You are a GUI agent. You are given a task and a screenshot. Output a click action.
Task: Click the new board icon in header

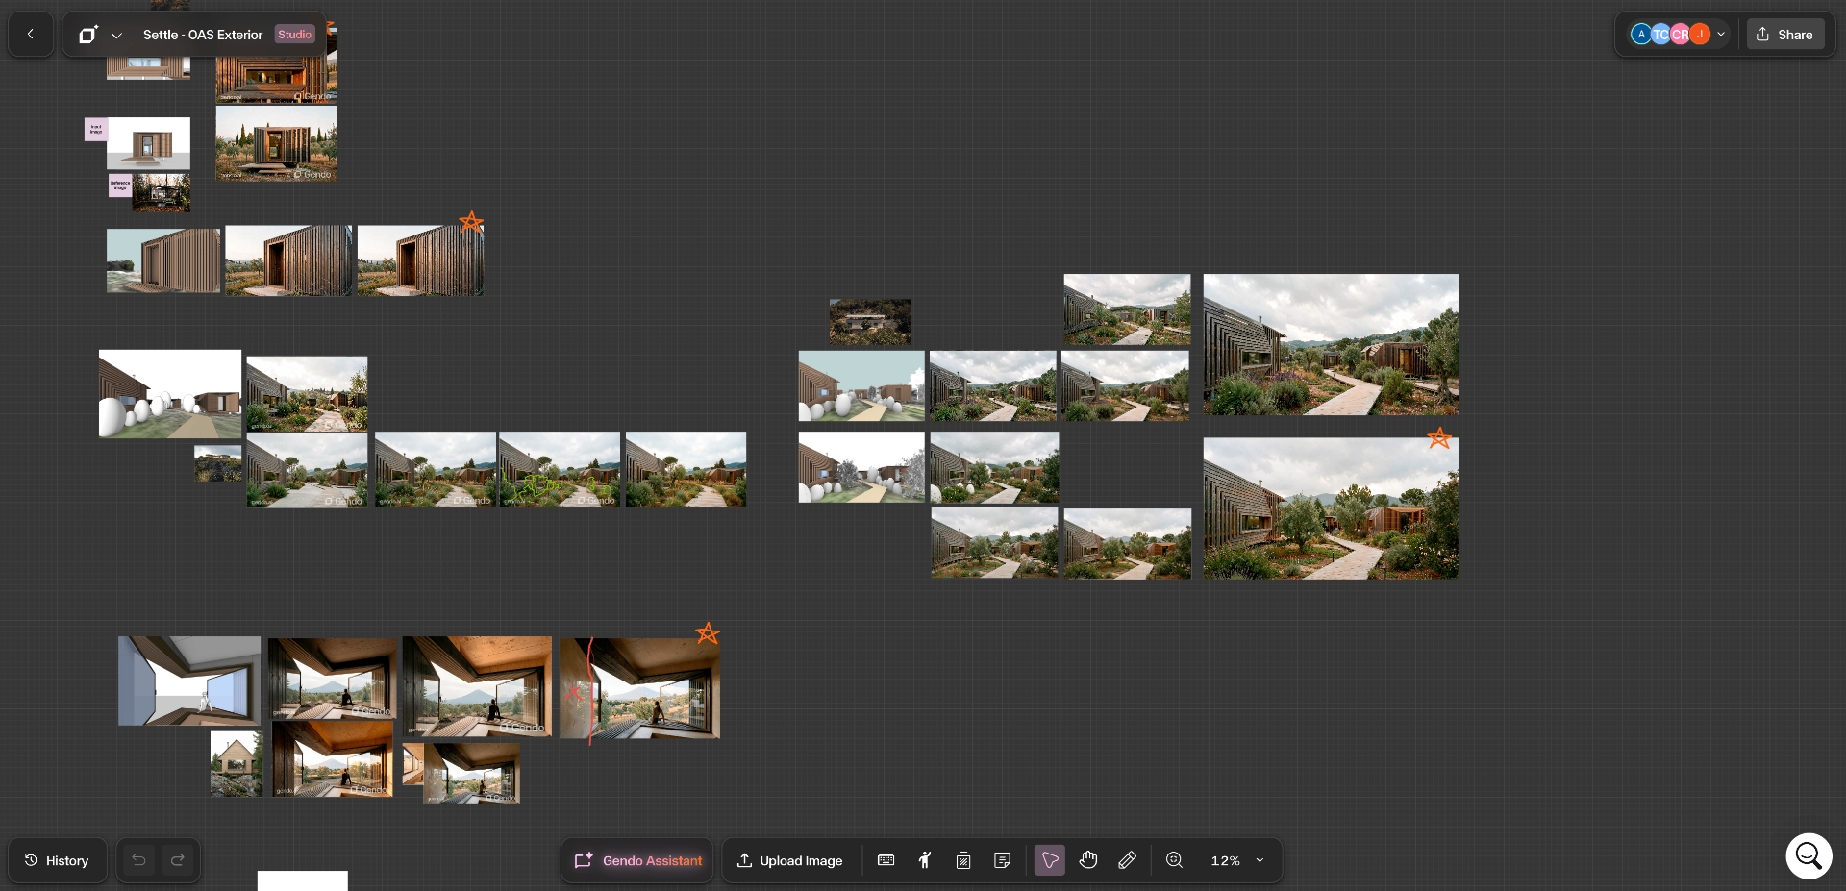(x=88, y=35)
